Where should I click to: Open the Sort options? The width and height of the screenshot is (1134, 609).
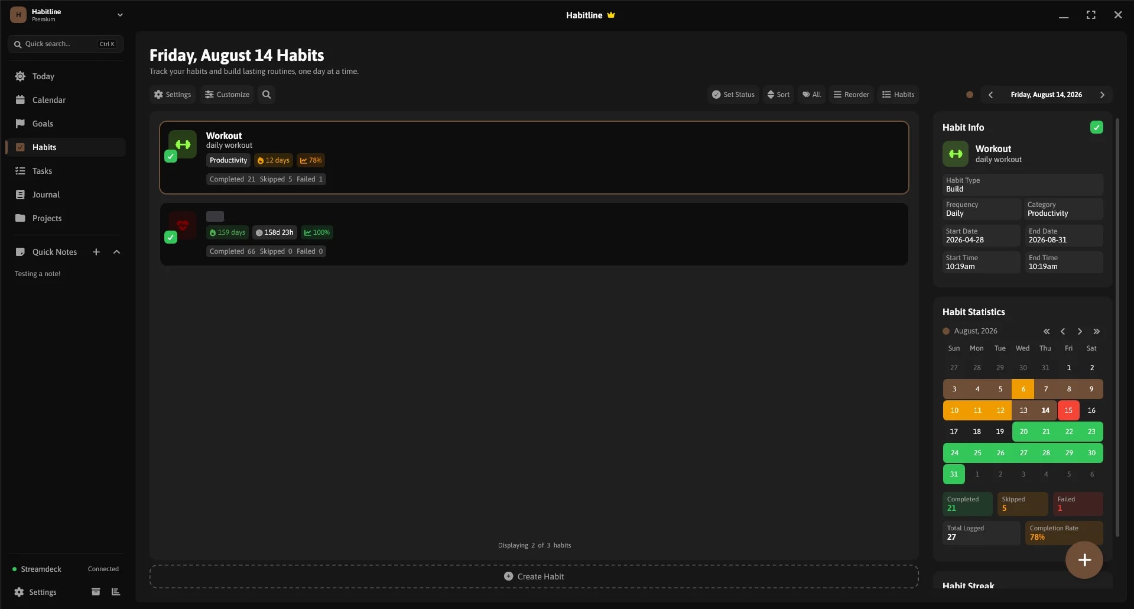point(778,95)
